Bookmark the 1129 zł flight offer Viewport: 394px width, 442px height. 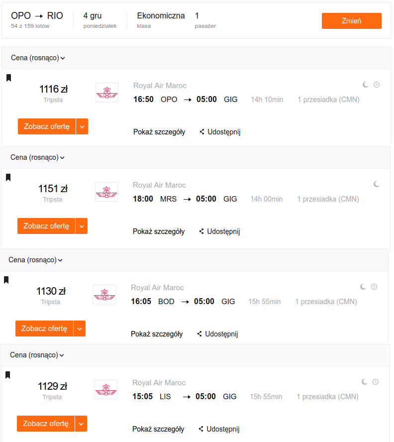[x=7, y=375]
